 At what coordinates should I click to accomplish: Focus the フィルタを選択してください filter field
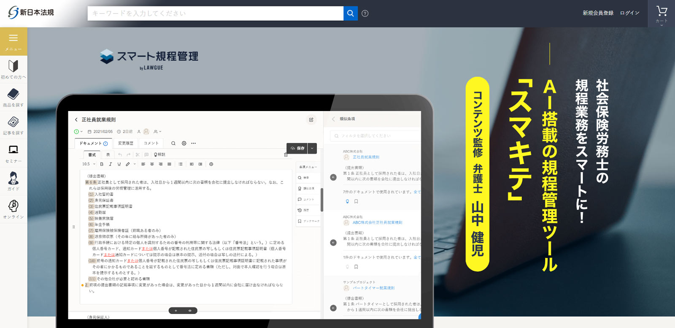tap(375, 136)
